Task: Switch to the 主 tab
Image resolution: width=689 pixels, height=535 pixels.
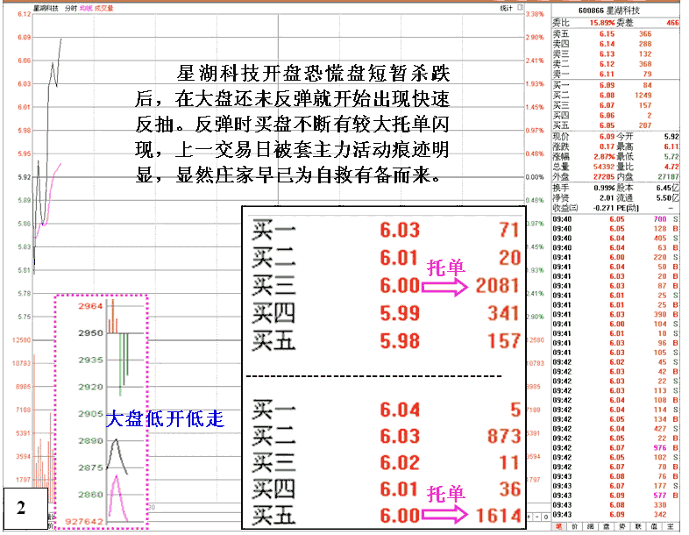Action: tap(670, 526)
